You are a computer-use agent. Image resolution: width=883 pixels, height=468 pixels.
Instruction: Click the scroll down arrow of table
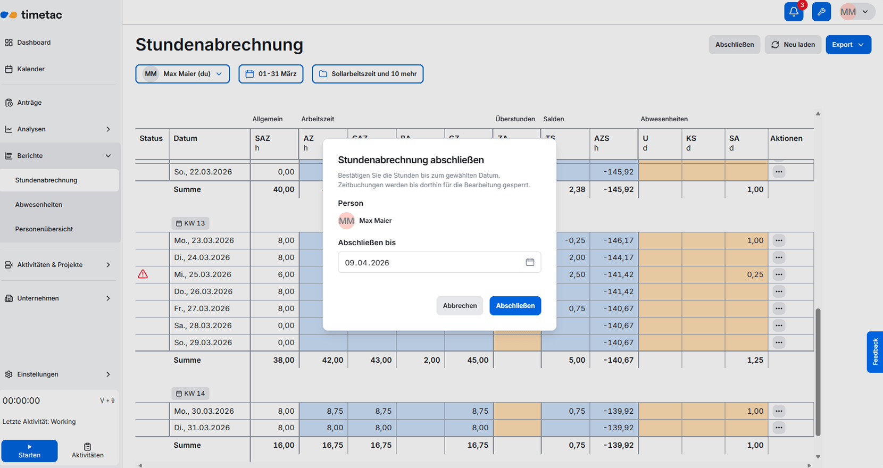[818, 457]
